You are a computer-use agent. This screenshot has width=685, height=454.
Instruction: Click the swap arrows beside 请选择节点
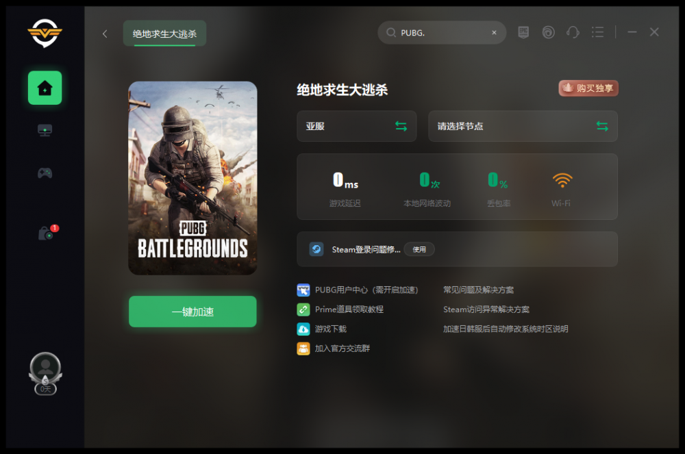coord(602,126)
